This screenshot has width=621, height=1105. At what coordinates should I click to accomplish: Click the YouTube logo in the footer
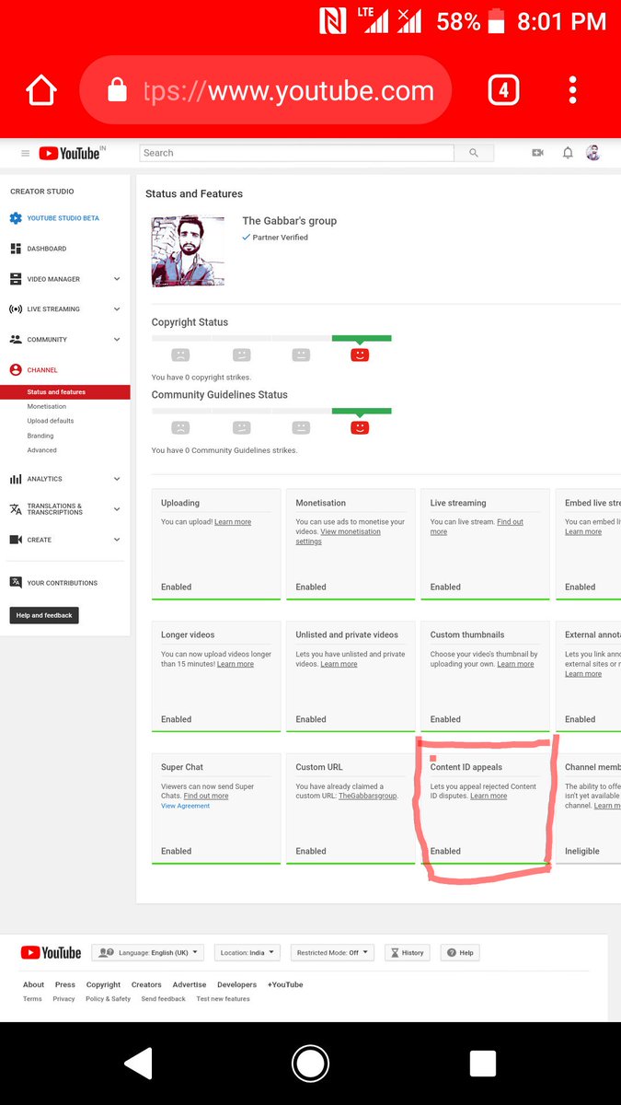52,953
